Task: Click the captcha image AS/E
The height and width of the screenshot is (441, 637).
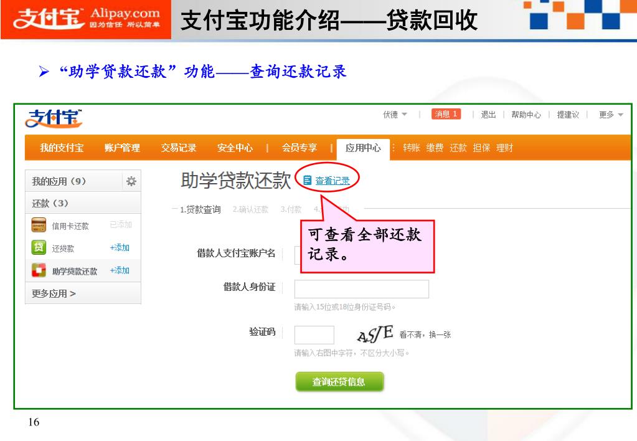Action: (375, 334)
